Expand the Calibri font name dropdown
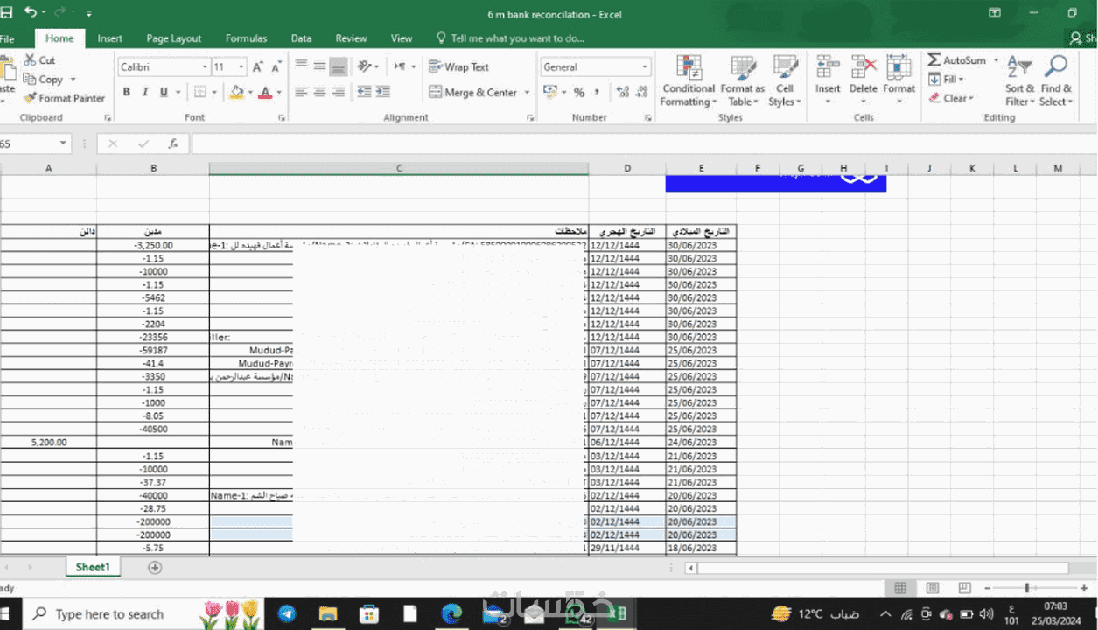1098x630 pixels. point(206,66)
